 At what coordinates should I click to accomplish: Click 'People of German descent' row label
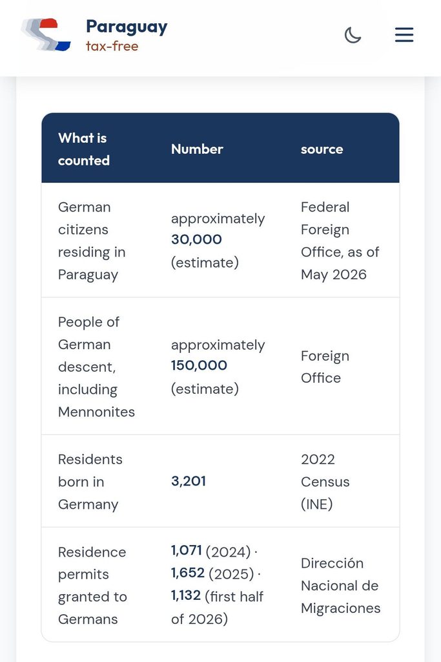pyautogui.click(x=97, y=367)
